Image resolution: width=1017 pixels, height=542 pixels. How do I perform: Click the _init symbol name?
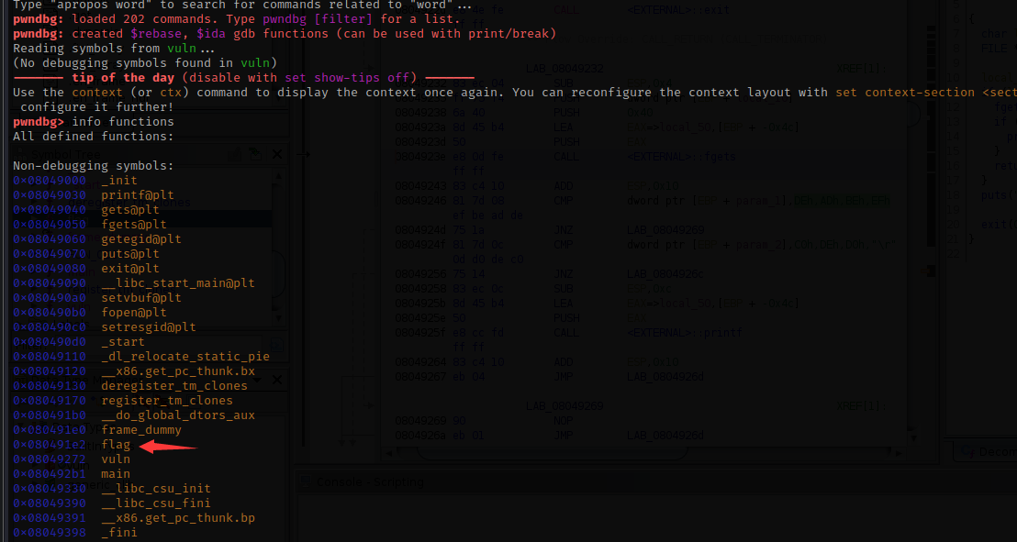[x=119, y=181]
